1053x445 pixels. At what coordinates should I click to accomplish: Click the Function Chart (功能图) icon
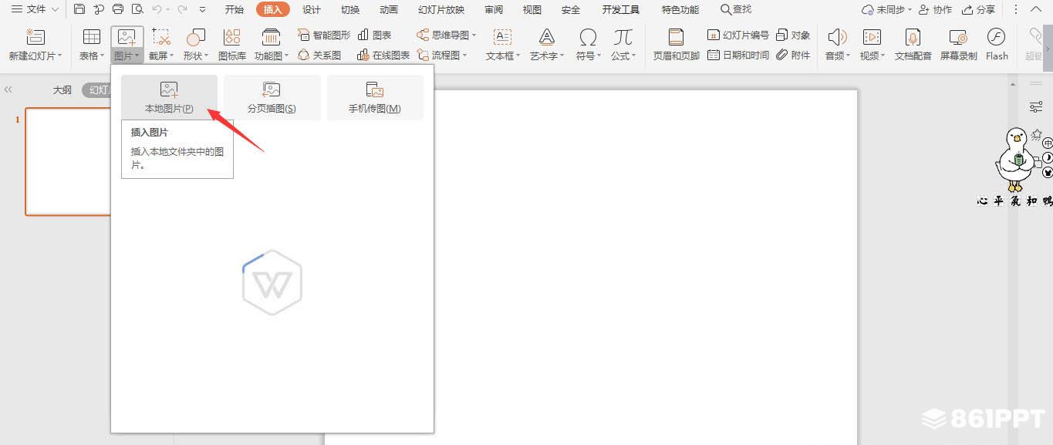pos(271,37)
